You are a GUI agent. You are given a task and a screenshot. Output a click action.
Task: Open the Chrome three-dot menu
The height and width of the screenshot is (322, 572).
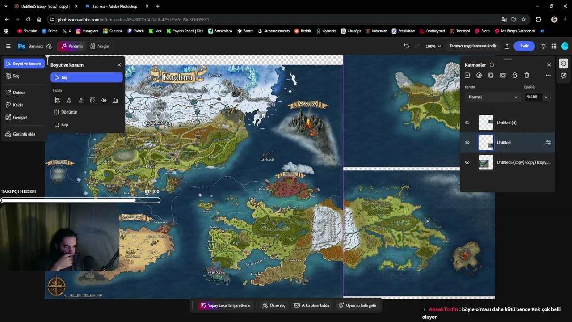pyautogui.click(x=565, y=20)
